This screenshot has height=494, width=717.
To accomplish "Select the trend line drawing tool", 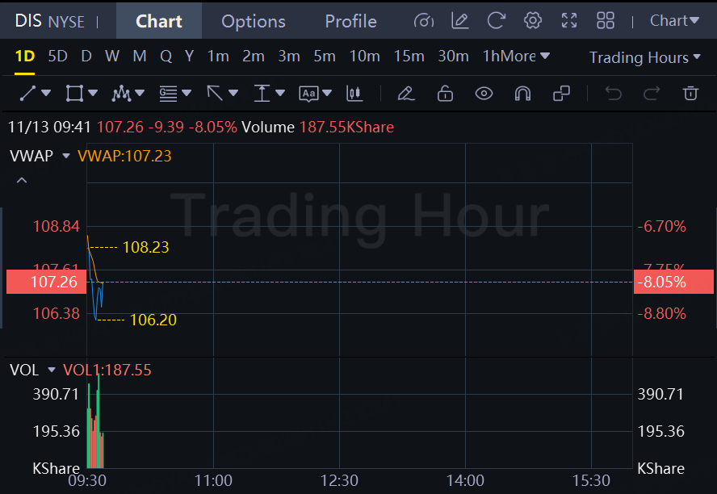I will point(27,93).
